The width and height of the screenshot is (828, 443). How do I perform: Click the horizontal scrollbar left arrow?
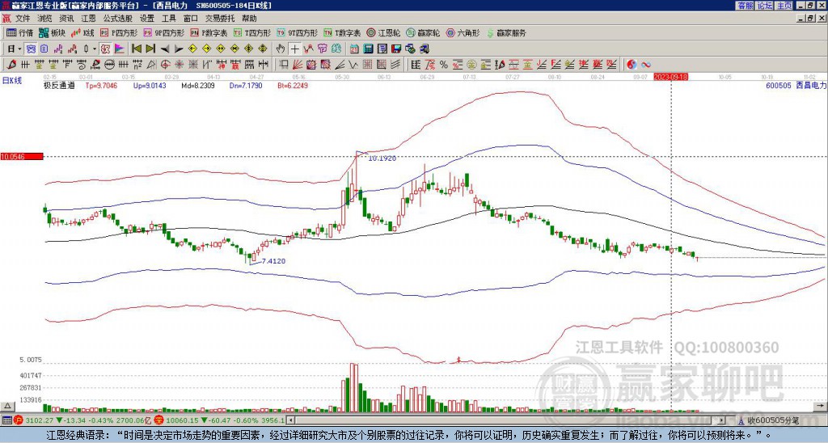tap(290, 420)
